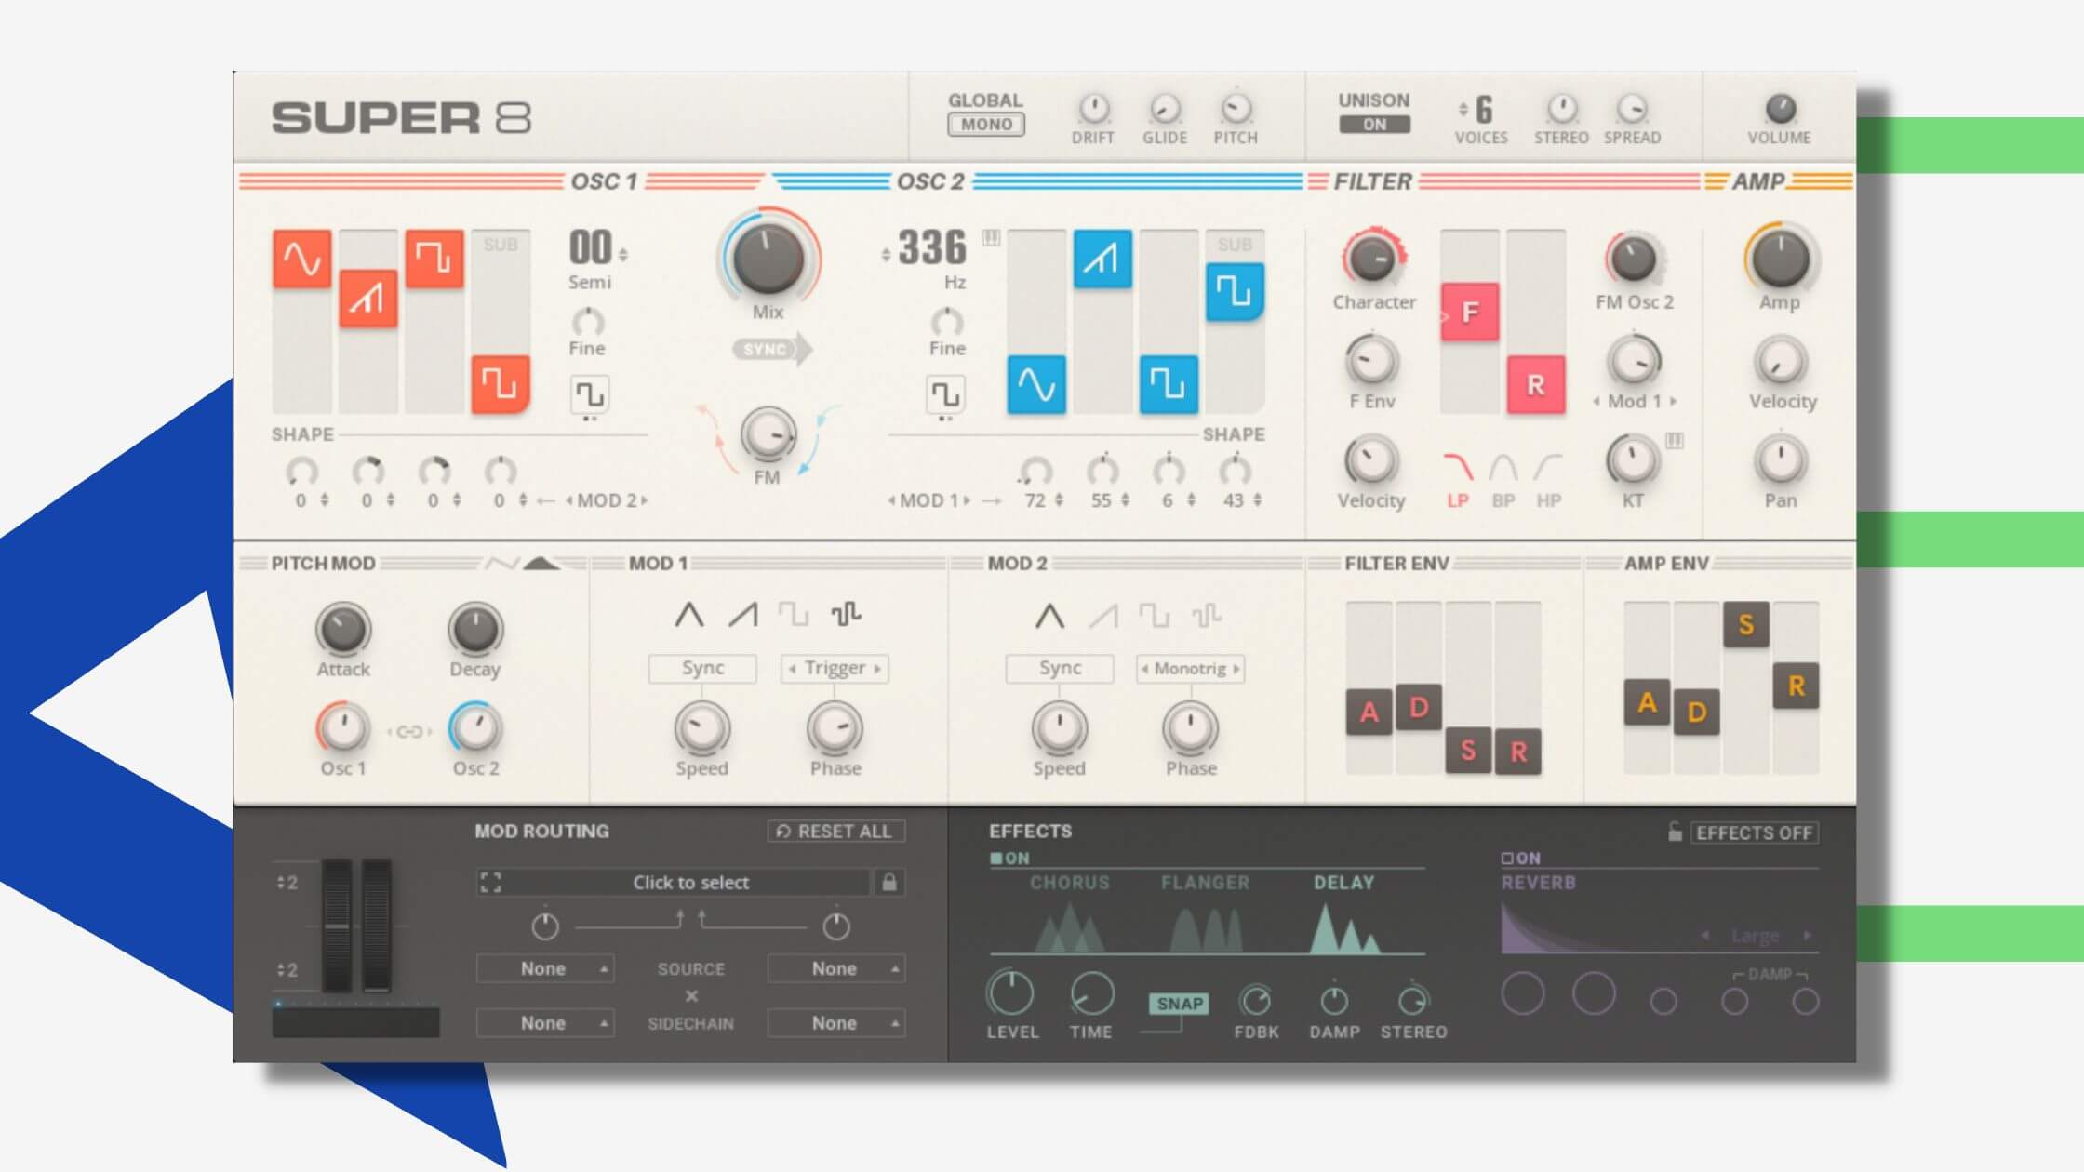Click the Filter F cutoff slider

coord(1470,312)
